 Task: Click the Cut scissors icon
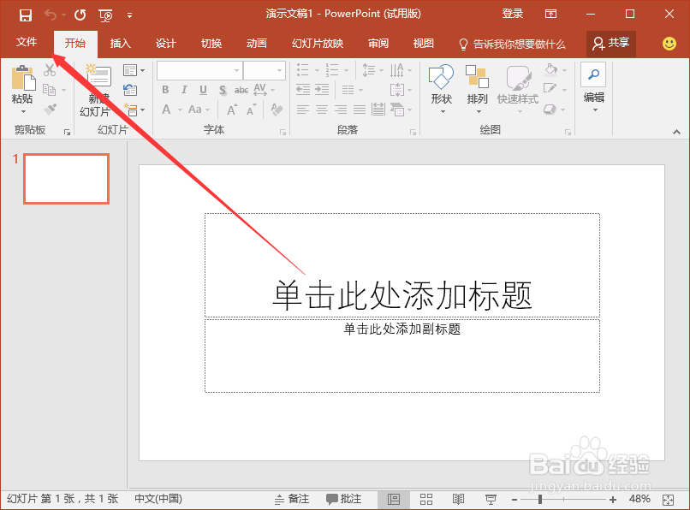tap(50, 69)
